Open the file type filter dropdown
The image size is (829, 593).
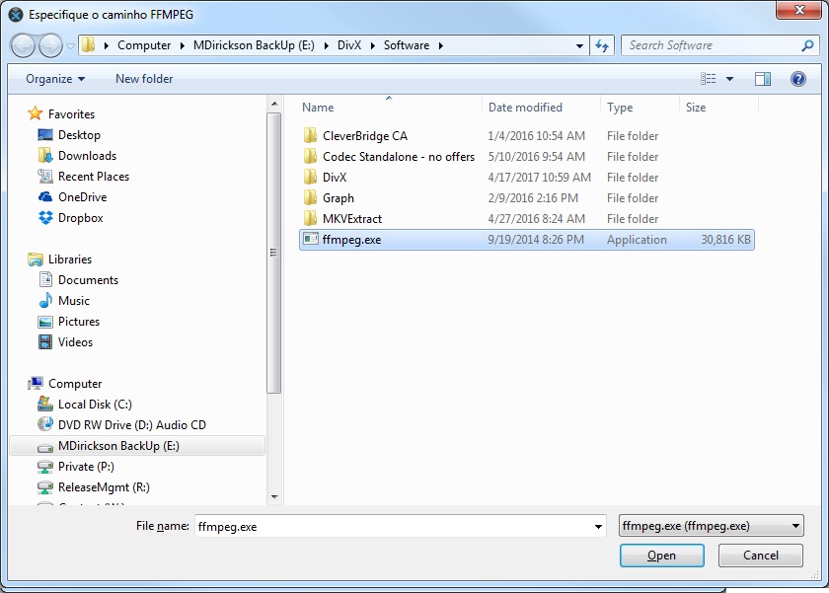point(711,527)
